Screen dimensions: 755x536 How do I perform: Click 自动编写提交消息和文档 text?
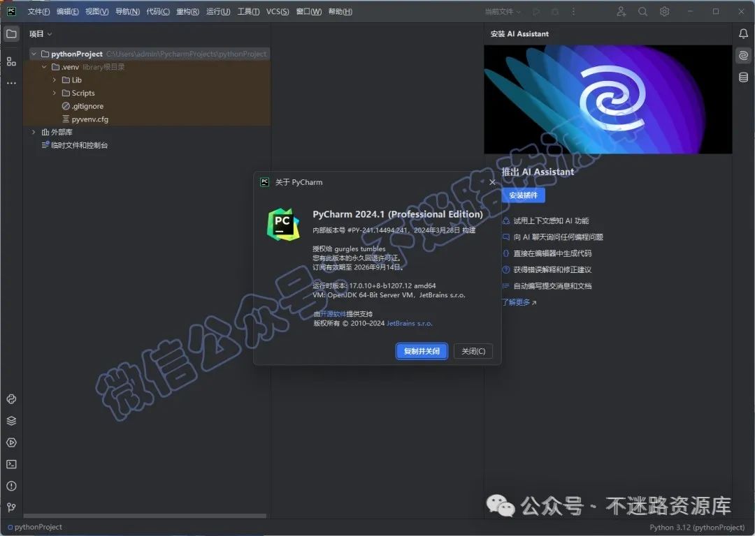pos(552,286)
